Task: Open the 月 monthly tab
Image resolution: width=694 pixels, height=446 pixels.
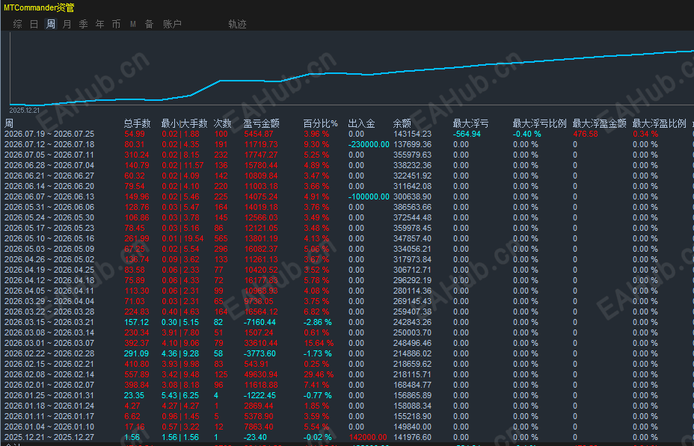Action: (67, 24)
